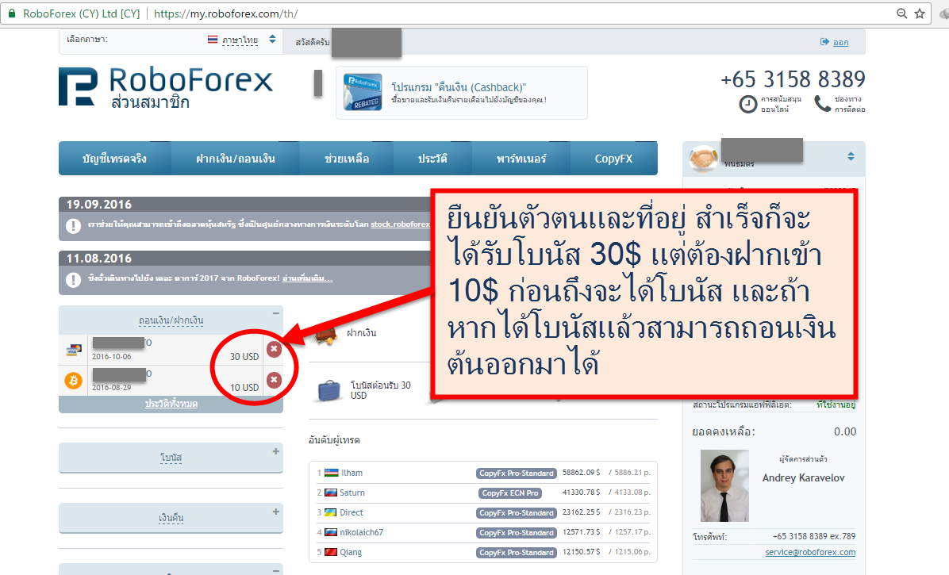
Task: Click the 0.00 balance value
Action: coord(845,431)
